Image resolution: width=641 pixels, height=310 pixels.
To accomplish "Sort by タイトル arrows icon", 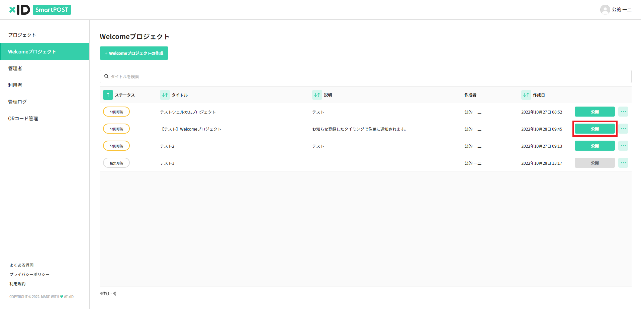I will [165, 95].
